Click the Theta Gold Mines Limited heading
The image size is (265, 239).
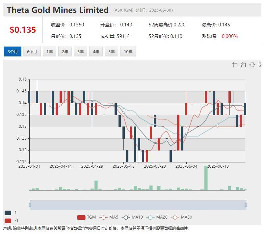click(58, 10)
